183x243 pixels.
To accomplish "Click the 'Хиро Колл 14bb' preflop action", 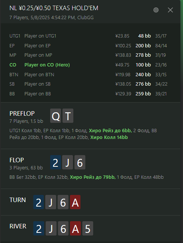I will tap(109, 137).
